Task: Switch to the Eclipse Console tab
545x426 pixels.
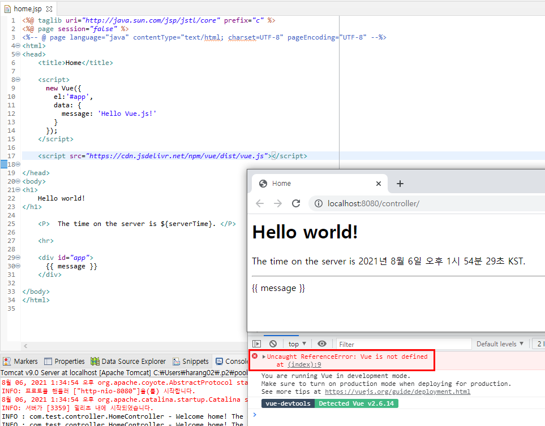Action: (231, 362)
